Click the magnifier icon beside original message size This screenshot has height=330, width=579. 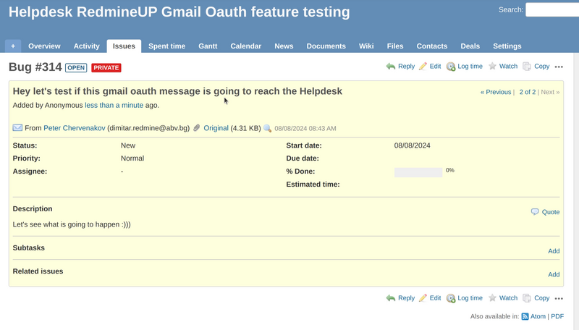tap(267, 128)
